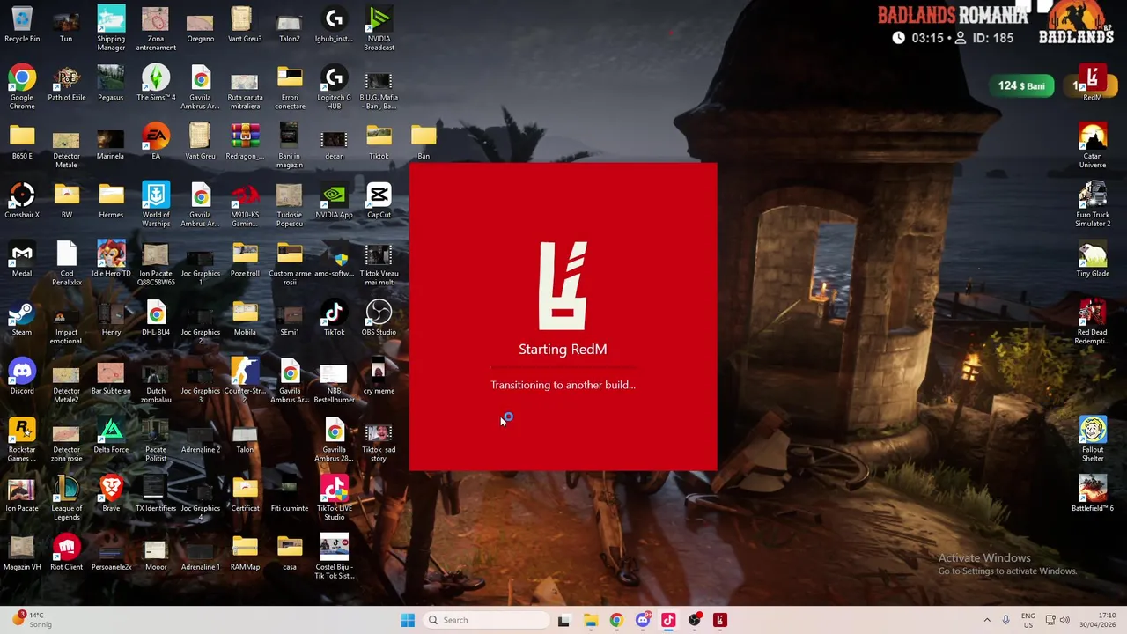Launch Battlefield 6 desktop icon

1093,493
